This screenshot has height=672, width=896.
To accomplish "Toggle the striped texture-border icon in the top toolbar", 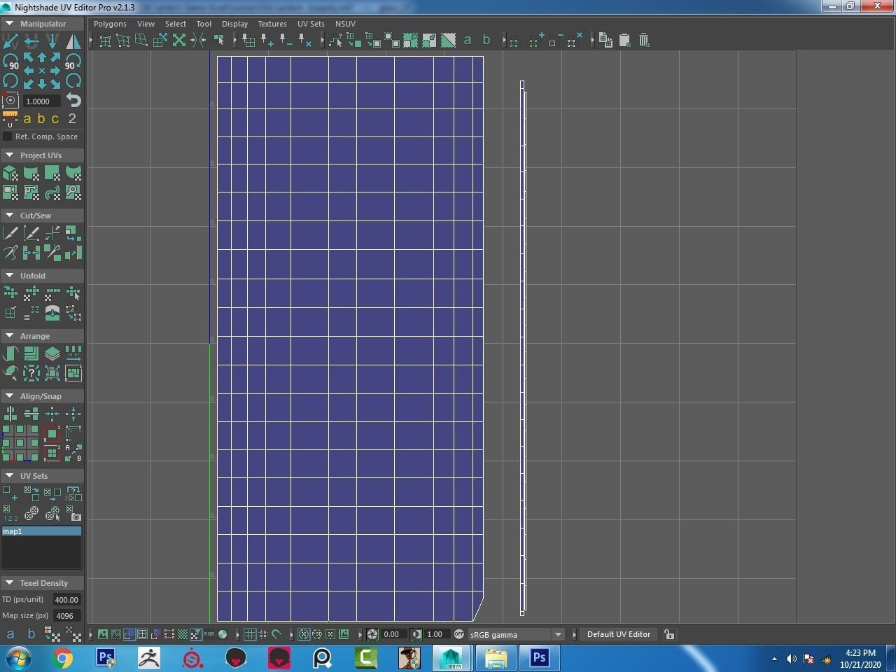I will 448,41.
